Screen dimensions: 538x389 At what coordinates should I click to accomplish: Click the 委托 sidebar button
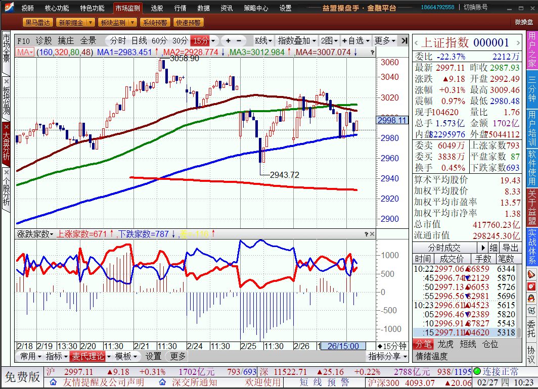(x=531, y=329)
